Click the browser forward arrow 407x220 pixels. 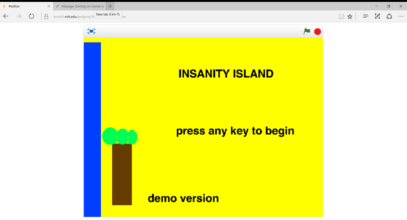coord(19,16)
